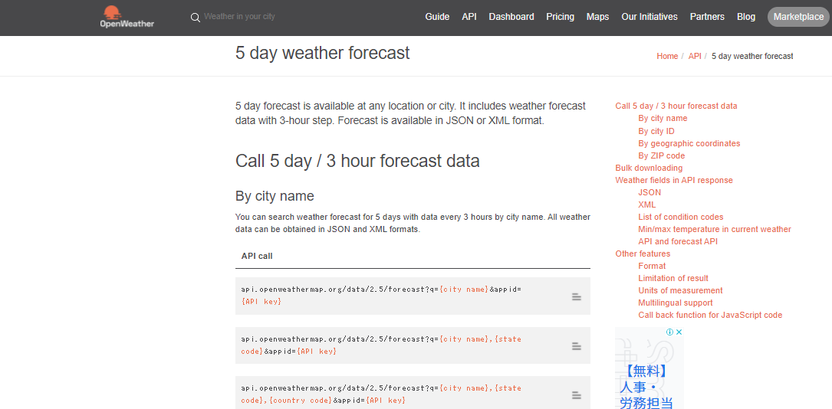Go to Dashboard in the top navigation
Image resolution: width=832 pixels, height=409 pixels.
point(511,17)
